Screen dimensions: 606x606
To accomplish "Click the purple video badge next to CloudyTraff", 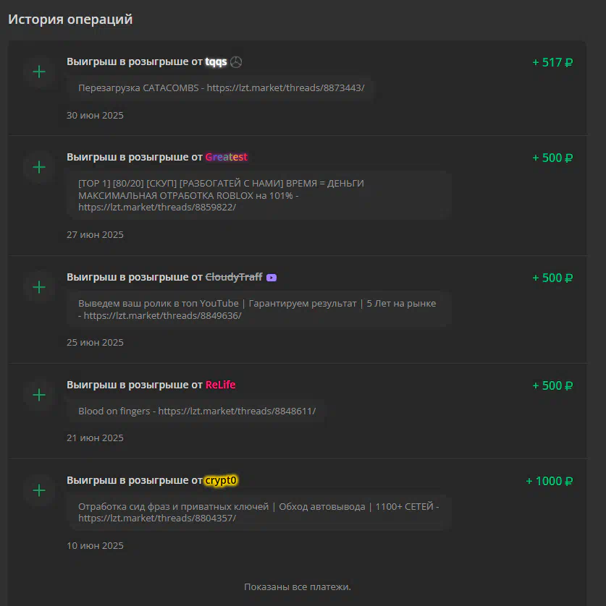I will 272,278.
